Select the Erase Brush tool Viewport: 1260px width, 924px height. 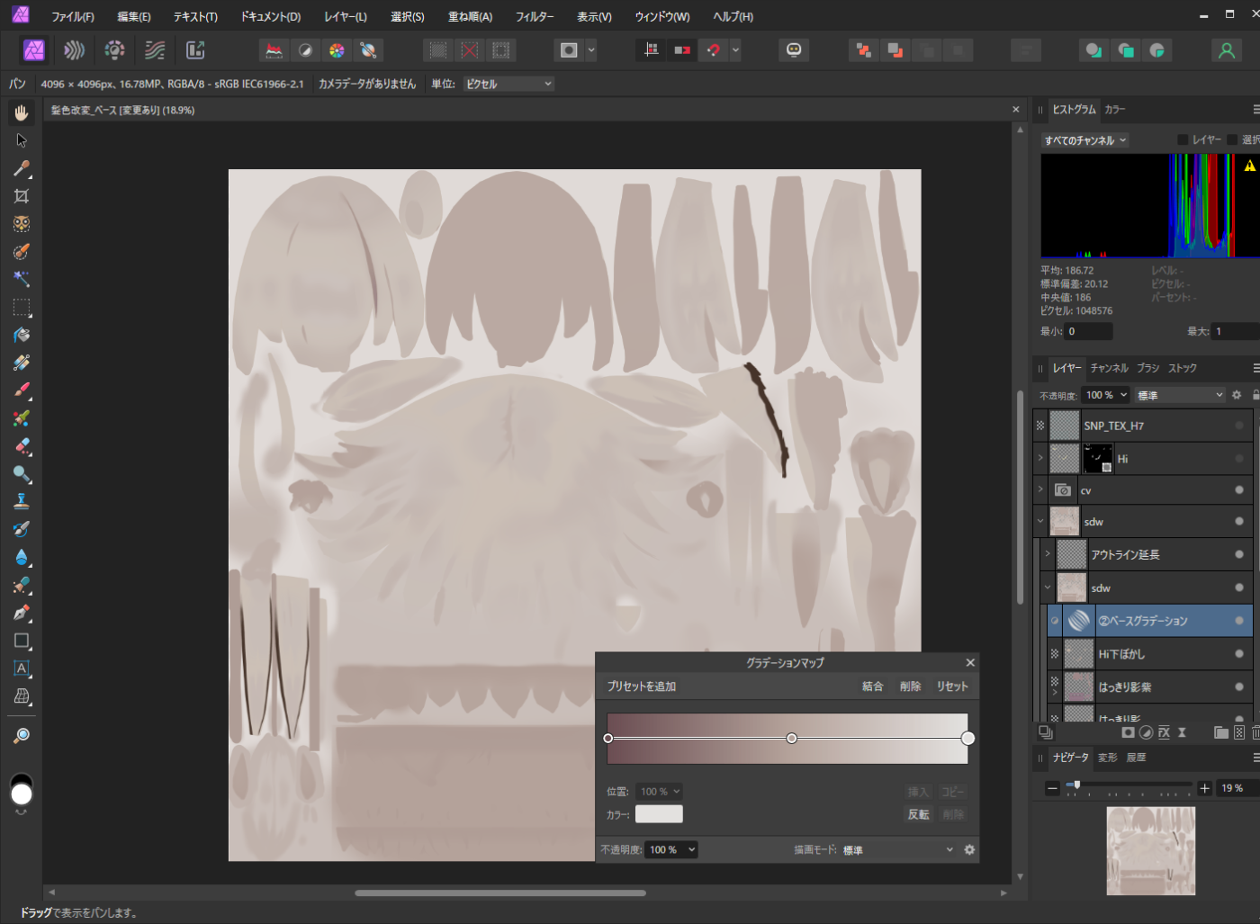tap(22, 446)
